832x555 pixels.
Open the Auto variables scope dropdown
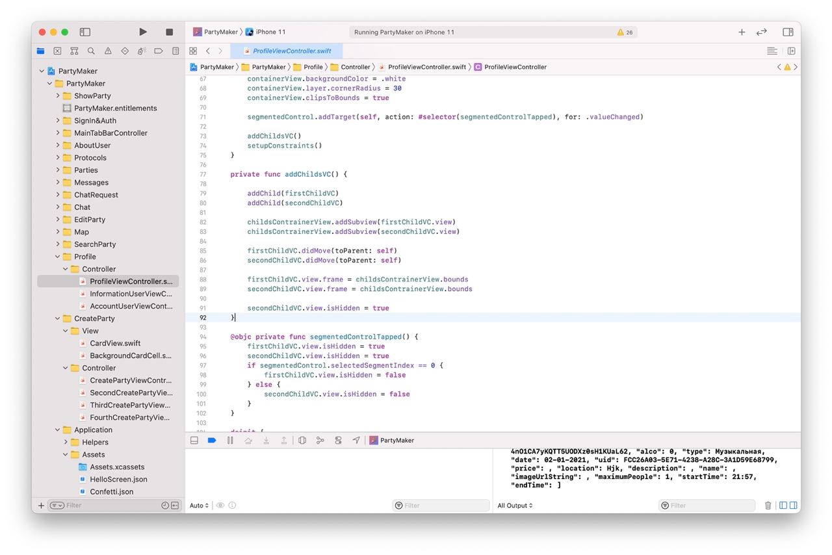(199, 506)
